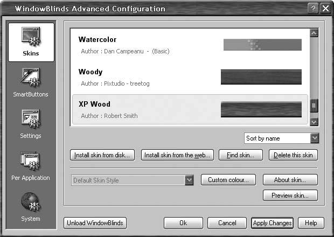This screenshot has width=334, height=237.
Task: Select the Woody skin entry
Action: coord(190,78)
